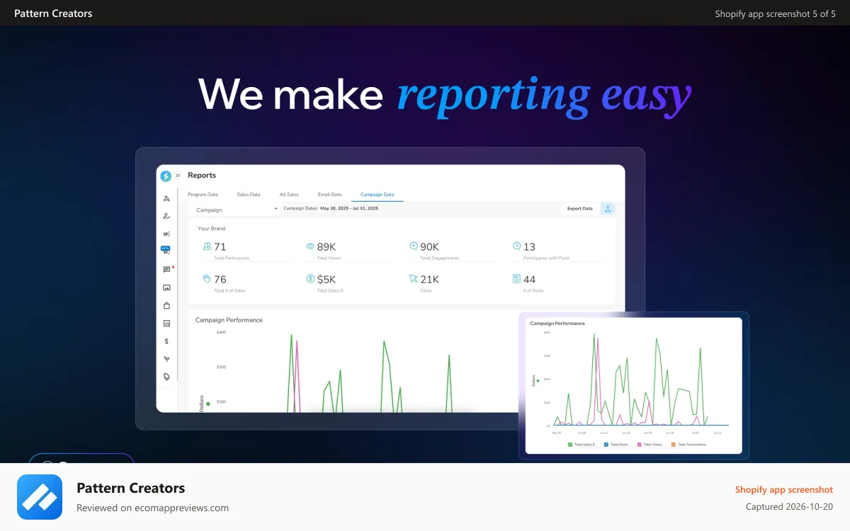Open the user edit sidebar icon
Viewport: 850px width, 531px height.
click(166, 216)
